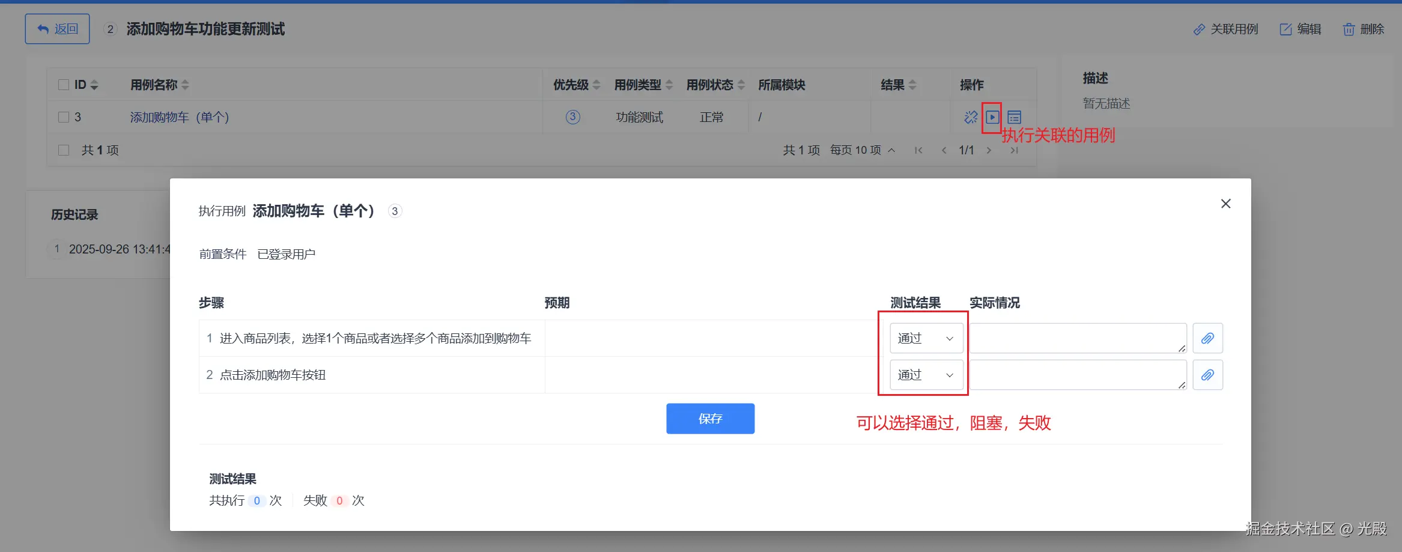Expand the 每页 10 项 page size selector
The height and width of the screenshot is (552, 1402).
[863, 150]
